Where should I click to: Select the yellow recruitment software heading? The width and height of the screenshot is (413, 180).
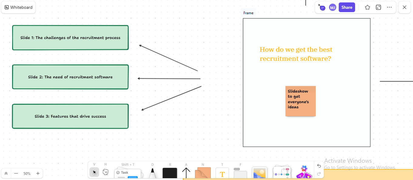tap(296, 54)
